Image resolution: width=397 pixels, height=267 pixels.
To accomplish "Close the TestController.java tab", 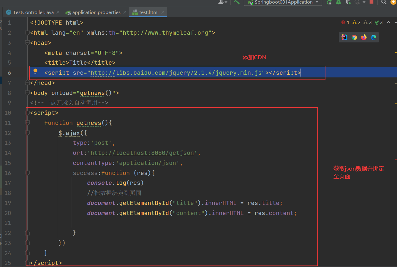I will (x=58, y=12).
